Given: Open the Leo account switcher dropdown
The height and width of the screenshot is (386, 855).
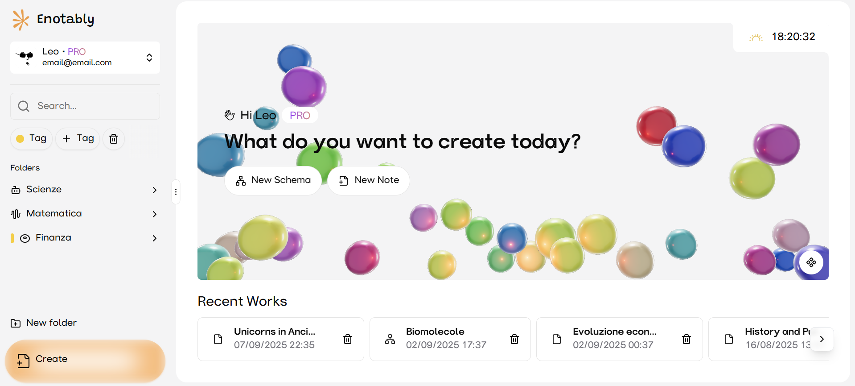Looking at the screenshot, I should [x=149, y=58].
